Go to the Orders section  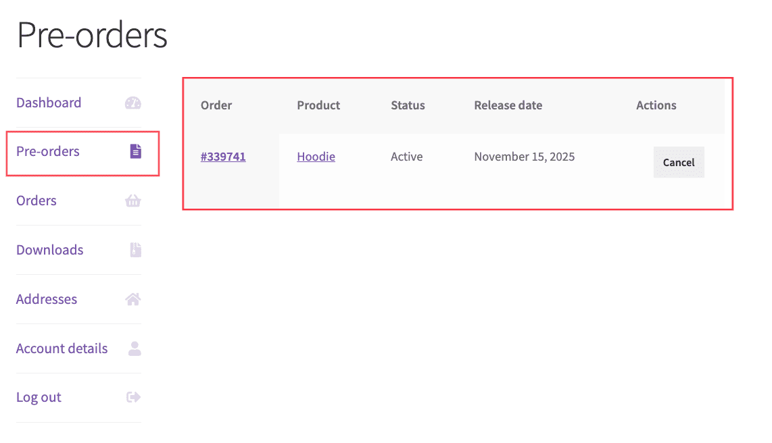[x=37, y=201]
